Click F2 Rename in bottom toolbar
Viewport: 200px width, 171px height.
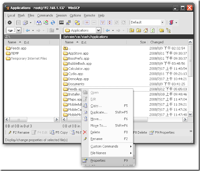[x=19, y=132]
